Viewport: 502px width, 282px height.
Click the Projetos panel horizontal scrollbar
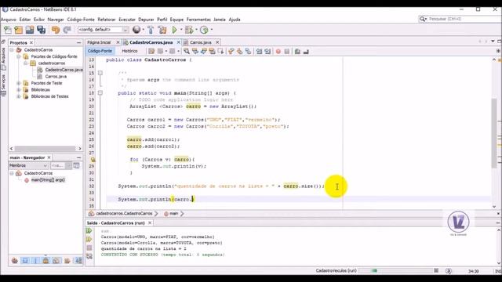[45, 148]
